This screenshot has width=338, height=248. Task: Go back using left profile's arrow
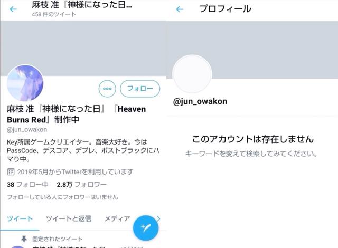pyautogui.click(x=13, y=9)
